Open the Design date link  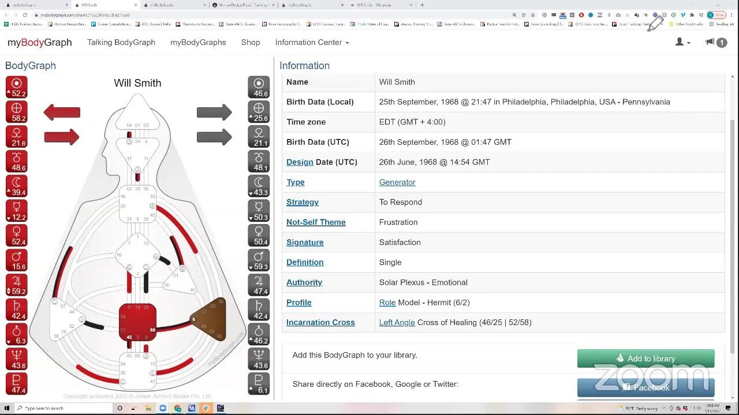300,162
